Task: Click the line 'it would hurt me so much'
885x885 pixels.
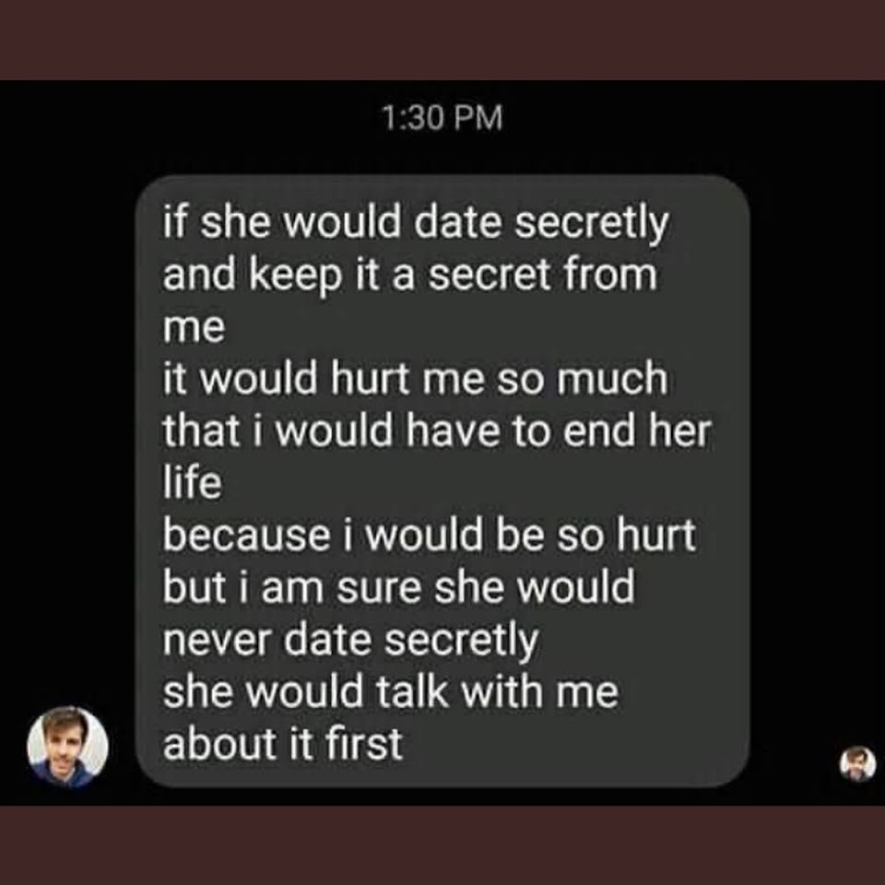Action: [x=415, y=379]
